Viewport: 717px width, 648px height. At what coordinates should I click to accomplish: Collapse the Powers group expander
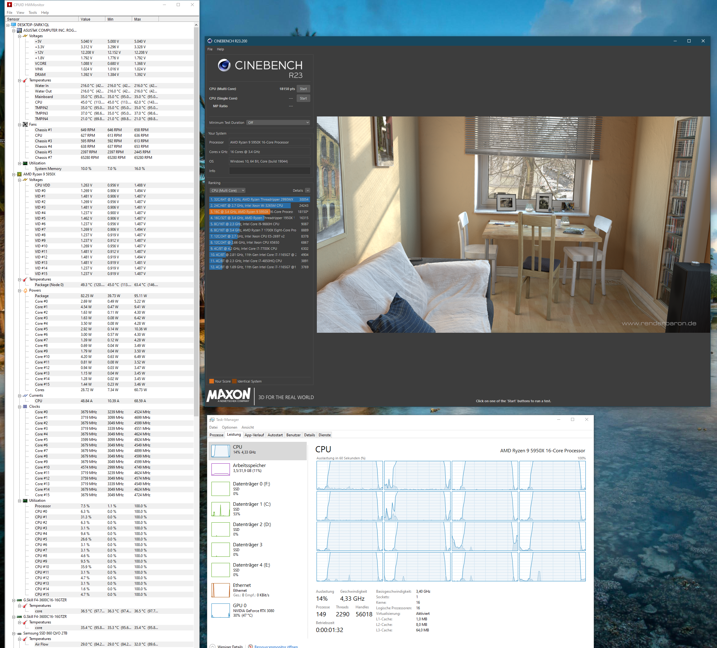[20, 291]
